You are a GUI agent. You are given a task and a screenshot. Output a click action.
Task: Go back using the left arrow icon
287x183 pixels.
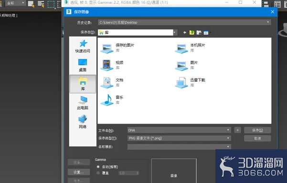tap(185, 33)
